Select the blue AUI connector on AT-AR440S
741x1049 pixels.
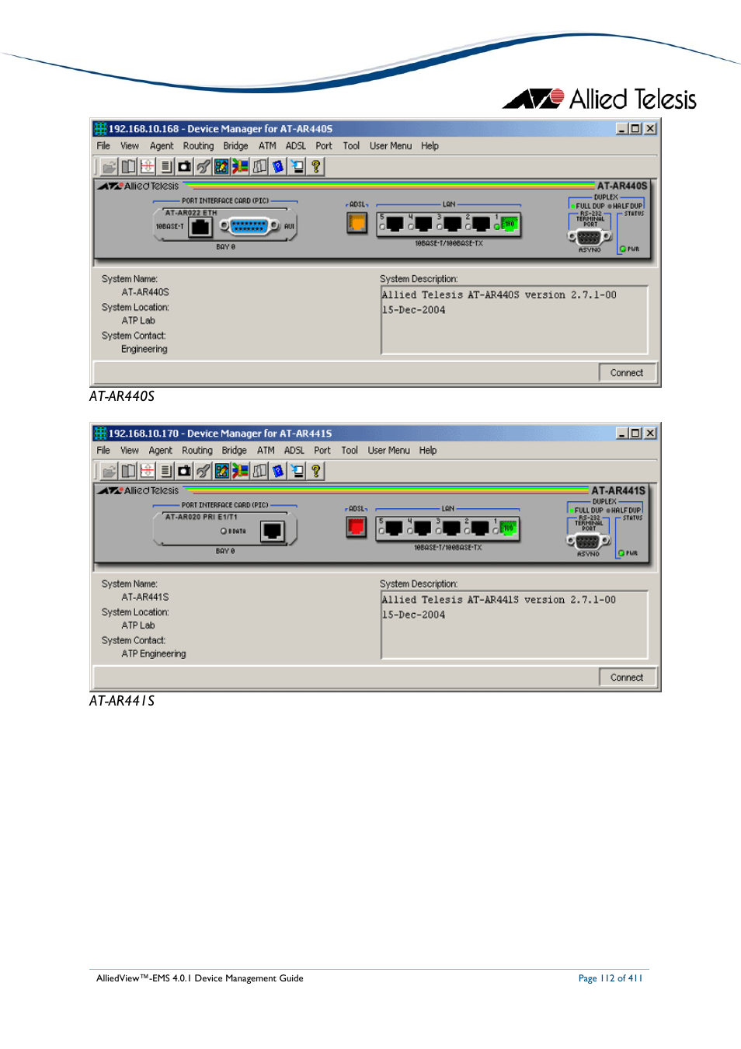(249, 226)
